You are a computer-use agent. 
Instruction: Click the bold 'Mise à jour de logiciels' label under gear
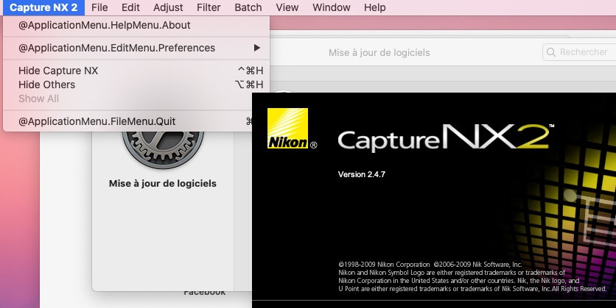(x=163, y=183)
